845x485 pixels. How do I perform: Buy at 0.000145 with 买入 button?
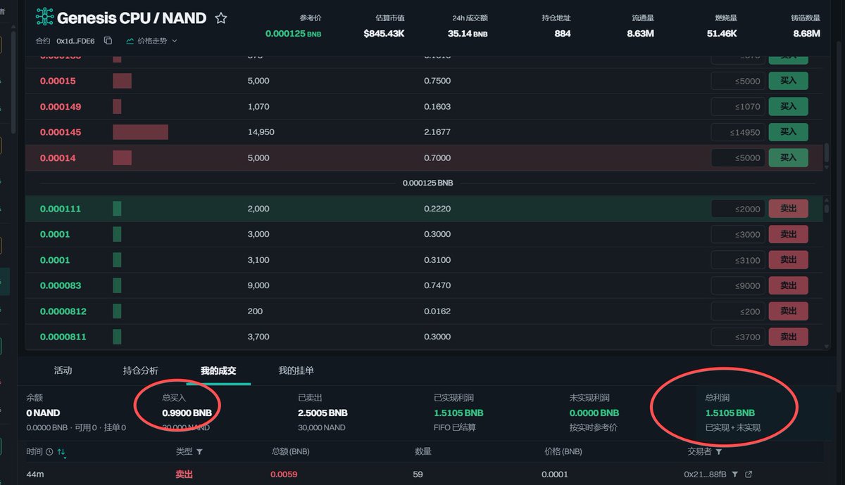(788, 132)
